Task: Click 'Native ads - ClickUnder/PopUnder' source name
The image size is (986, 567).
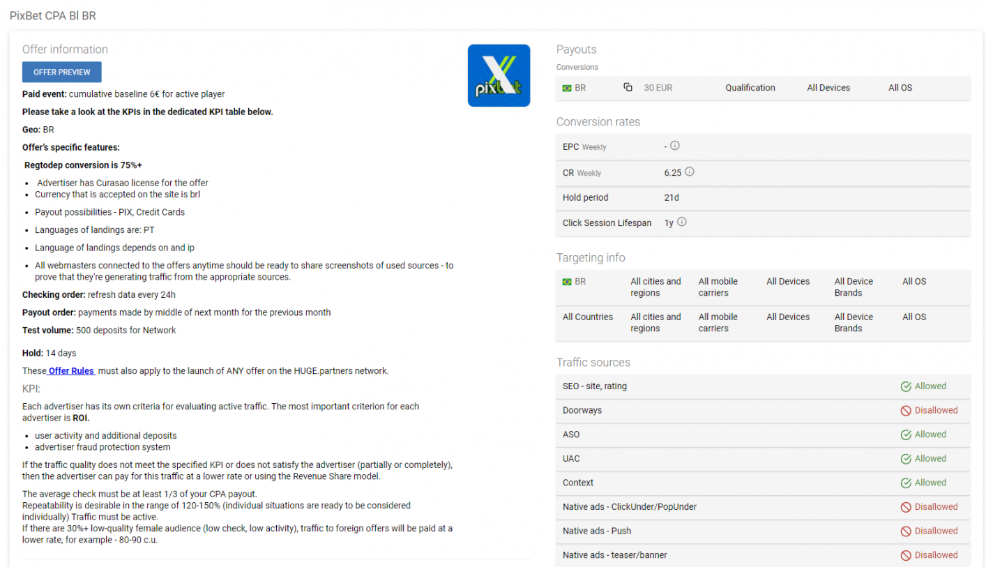Action: [630, 507]
